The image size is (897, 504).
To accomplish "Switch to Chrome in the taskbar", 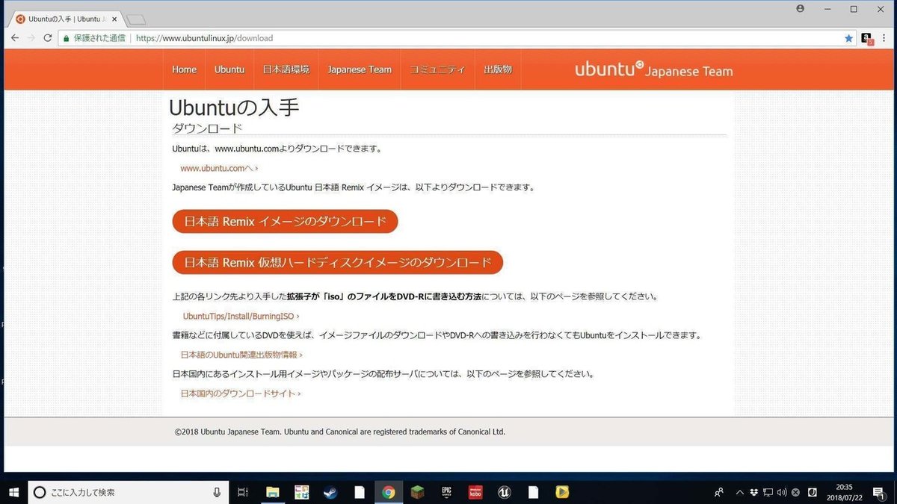I will tap(388, 492).
